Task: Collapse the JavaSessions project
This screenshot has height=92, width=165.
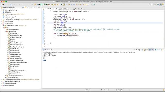Action: click(x=2, y=24)
